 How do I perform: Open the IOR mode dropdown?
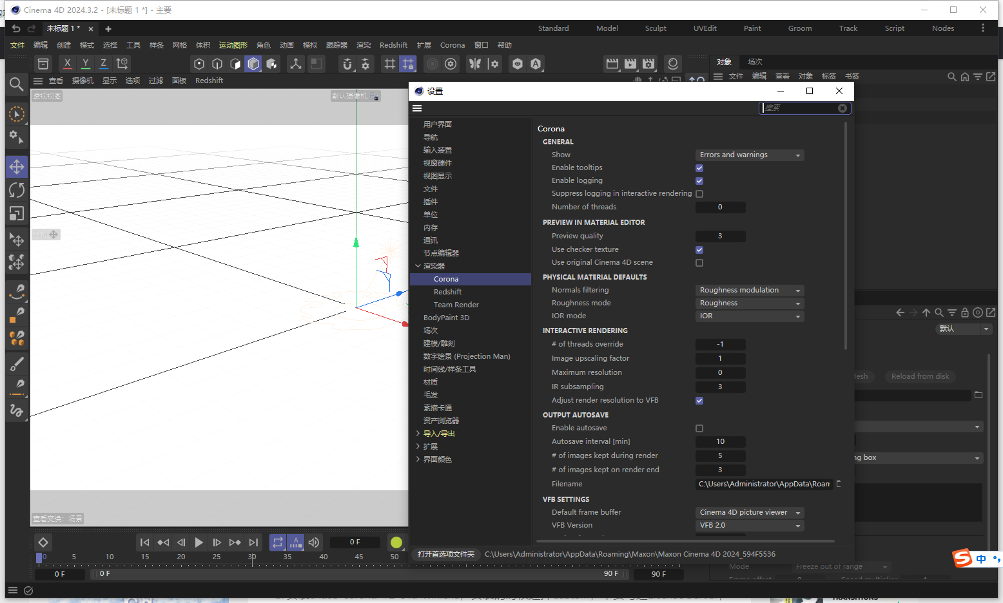point(750,316)
